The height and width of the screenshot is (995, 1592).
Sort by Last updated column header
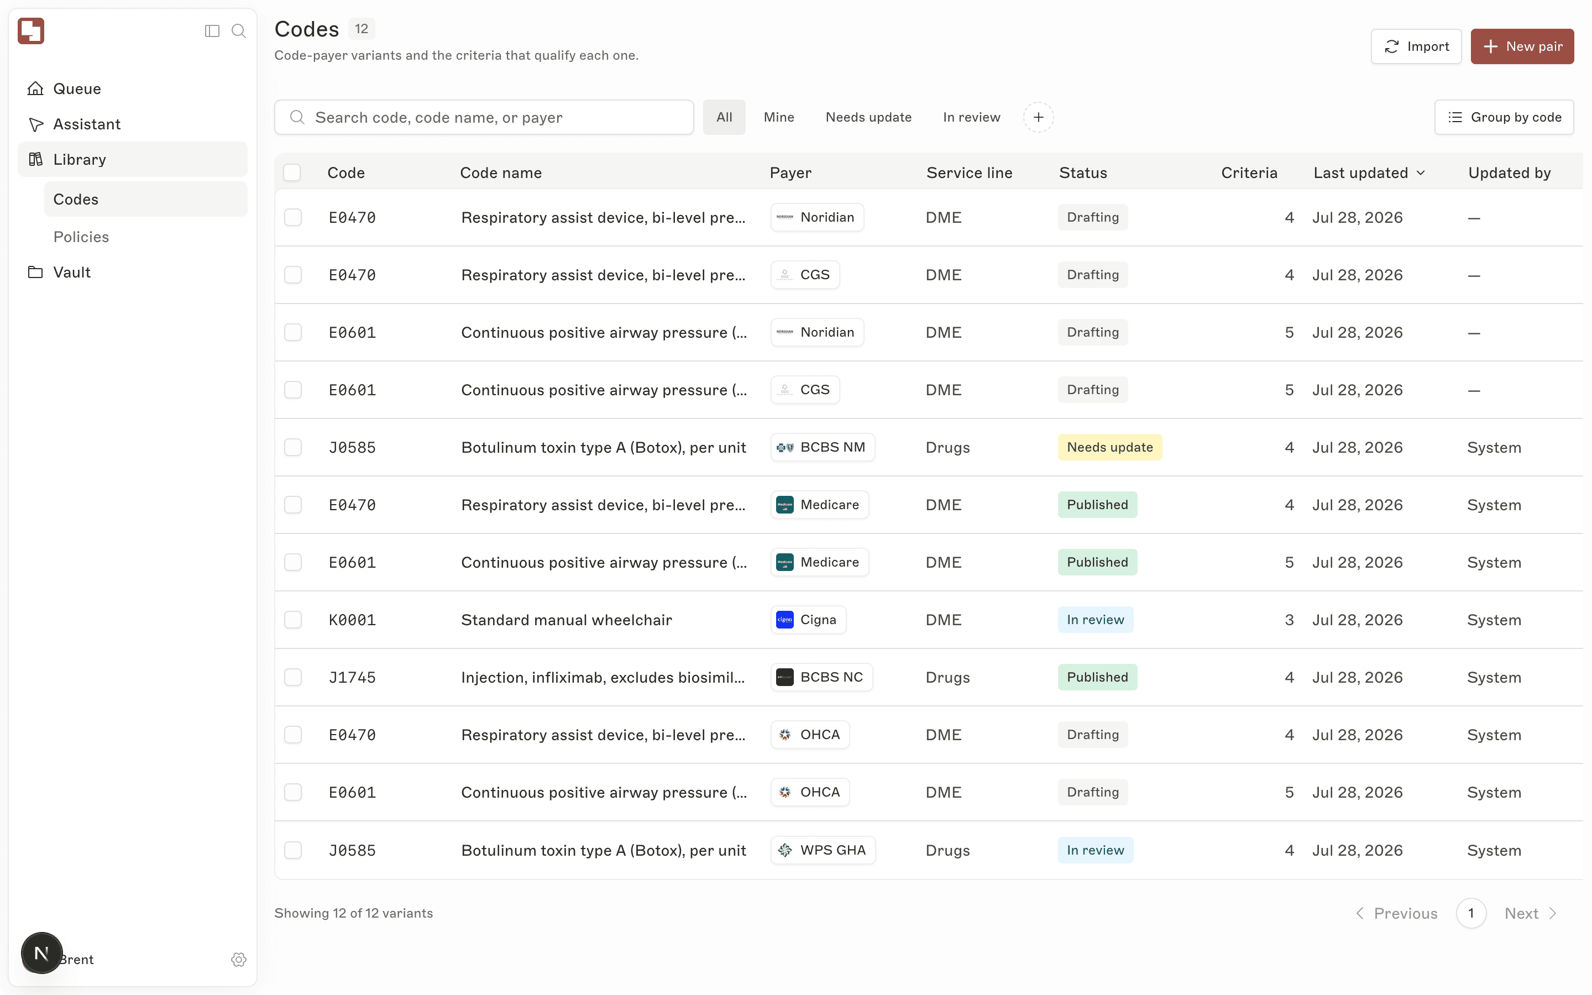click(1369, 172)
